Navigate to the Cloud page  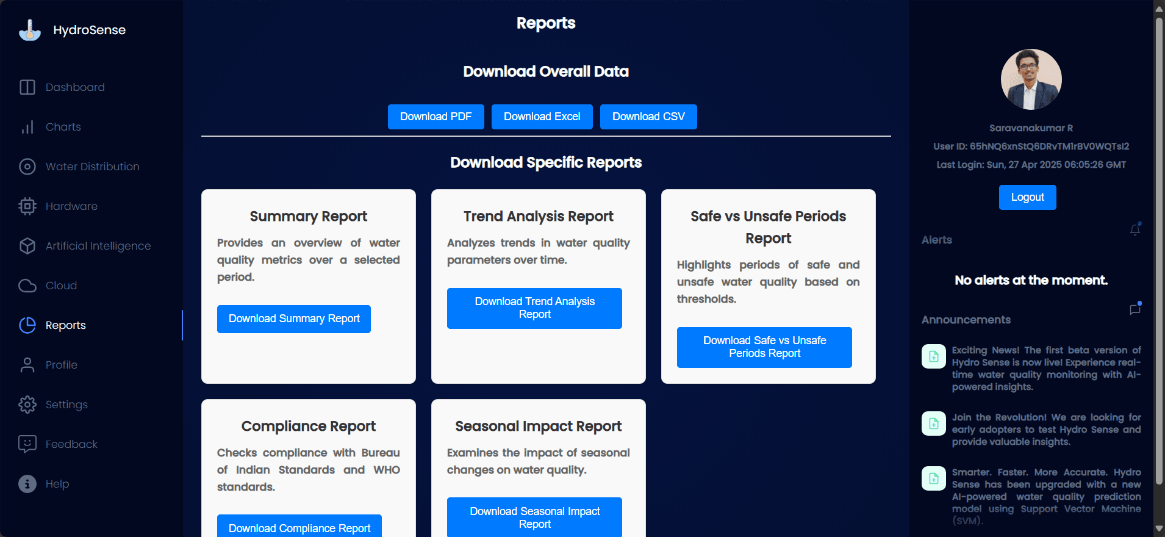coord(91,286)
